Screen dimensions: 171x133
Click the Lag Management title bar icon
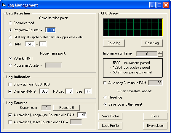pyautogui.click(x=4, y=5)
